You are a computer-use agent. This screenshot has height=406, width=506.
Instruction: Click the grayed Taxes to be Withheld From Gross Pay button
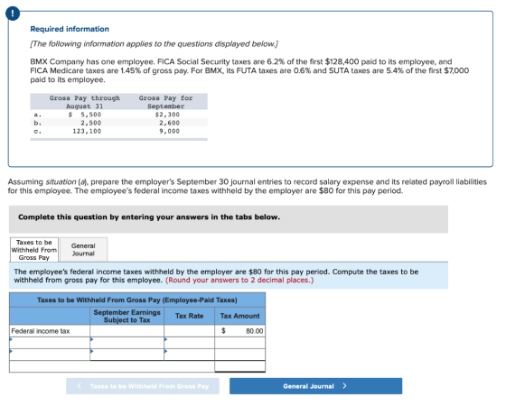click(x=143, y=386)
